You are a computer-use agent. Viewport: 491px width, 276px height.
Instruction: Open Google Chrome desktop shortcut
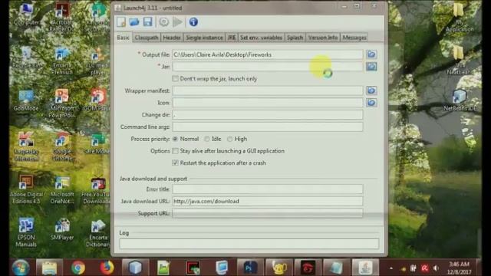62,146
